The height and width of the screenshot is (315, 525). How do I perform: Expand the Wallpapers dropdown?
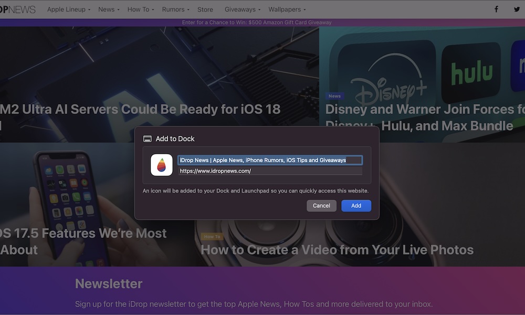pyautogui.click(x=287, y=9)
